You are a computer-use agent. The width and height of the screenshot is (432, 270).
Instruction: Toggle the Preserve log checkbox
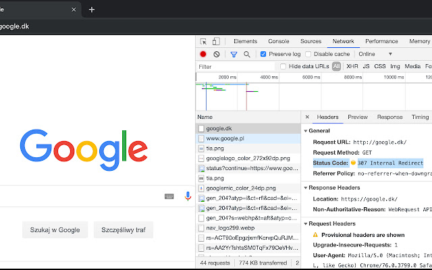[263, 54]
